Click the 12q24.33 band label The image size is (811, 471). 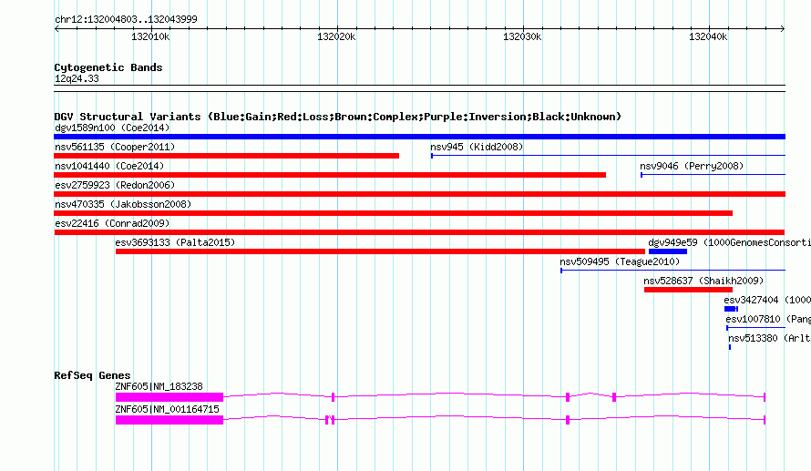77,78
